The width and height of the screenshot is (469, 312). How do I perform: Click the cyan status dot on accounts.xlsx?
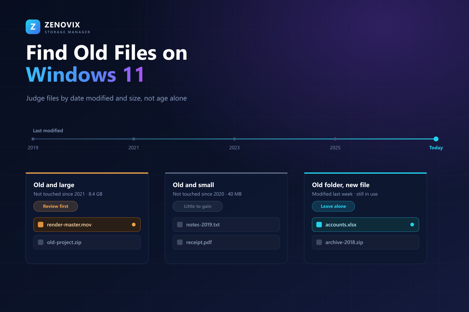412,225
